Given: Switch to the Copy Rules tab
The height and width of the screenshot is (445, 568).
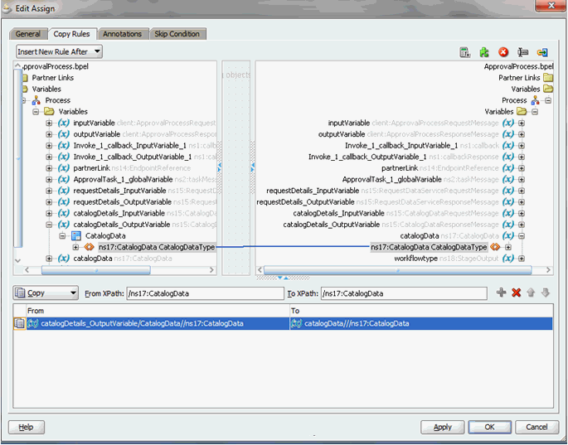Looking at the screenshot, I should coord(71,34).
